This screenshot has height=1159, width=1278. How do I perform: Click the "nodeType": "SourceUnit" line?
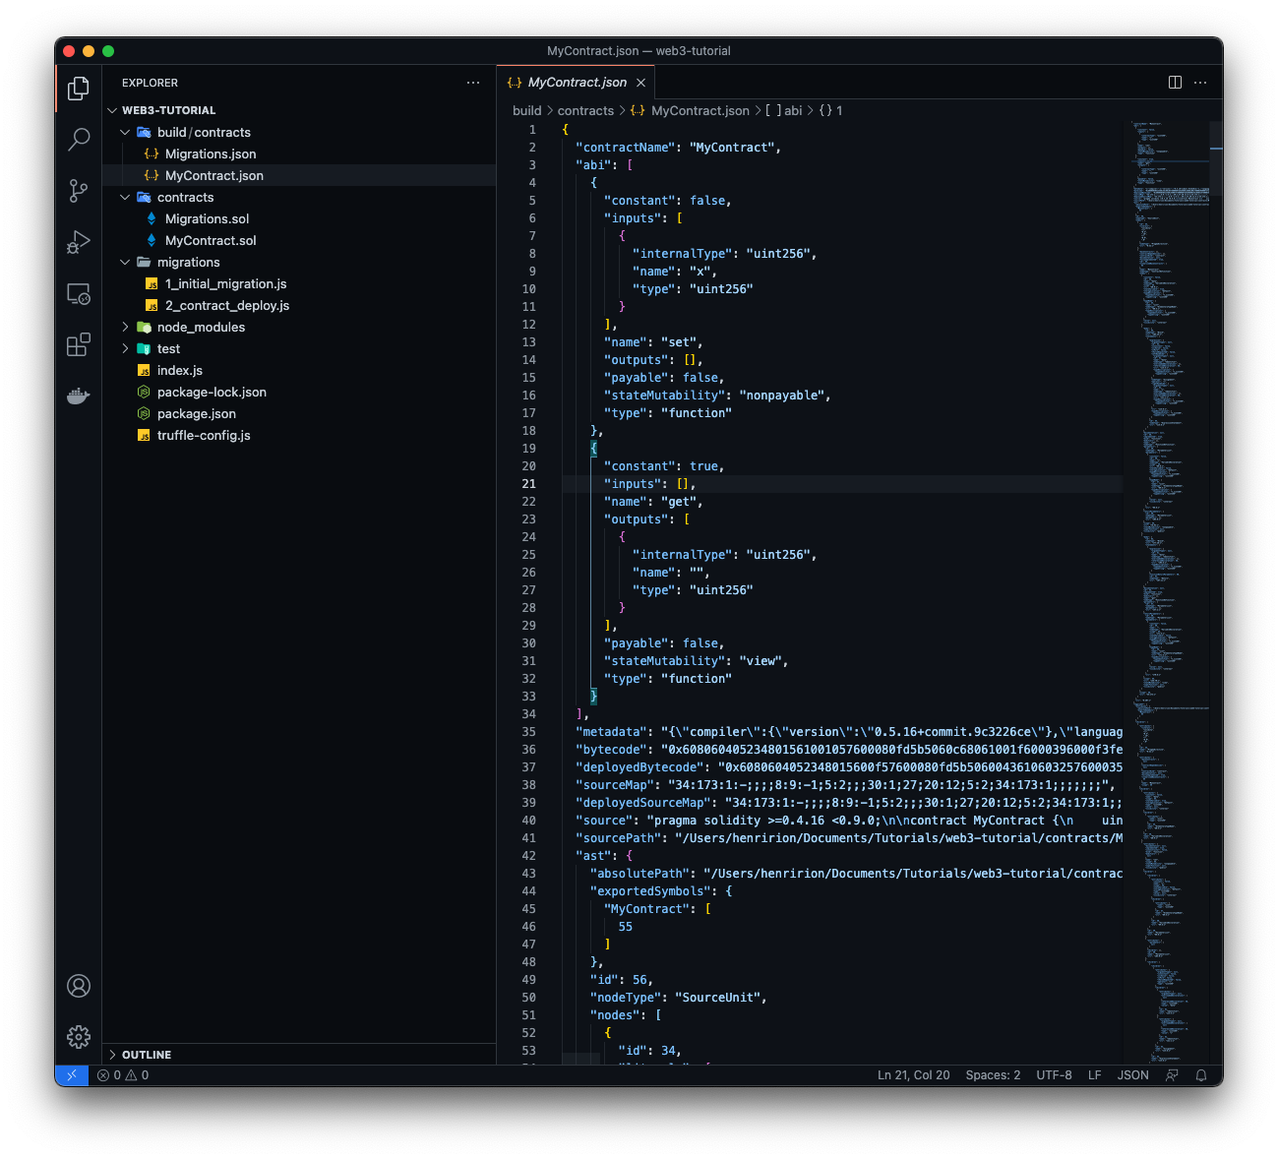click(x=678, y=998)
